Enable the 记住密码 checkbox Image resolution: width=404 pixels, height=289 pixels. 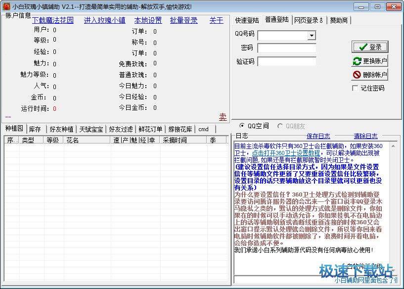pyautogui.click(x=355, y=88)
